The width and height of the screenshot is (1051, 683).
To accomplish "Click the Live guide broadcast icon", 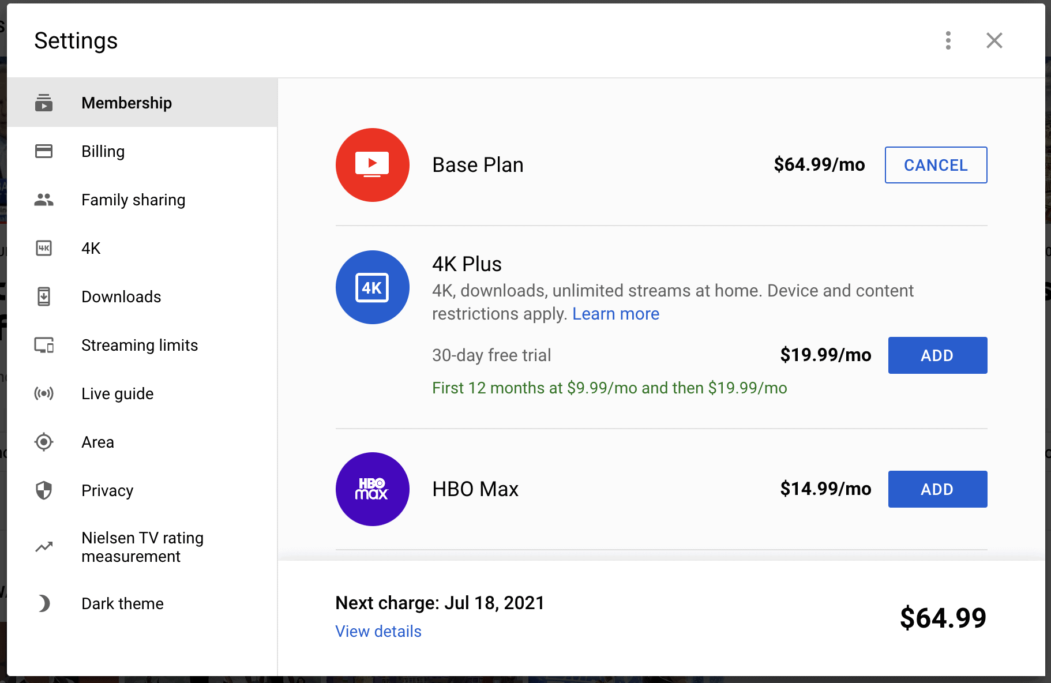I will click(x=44, y=393).
